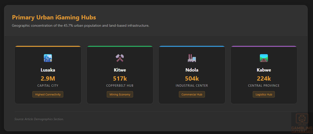The width and height of the screenshot is (313, 134).
Task: Click the 224k population figure
Action: (264, 78)
